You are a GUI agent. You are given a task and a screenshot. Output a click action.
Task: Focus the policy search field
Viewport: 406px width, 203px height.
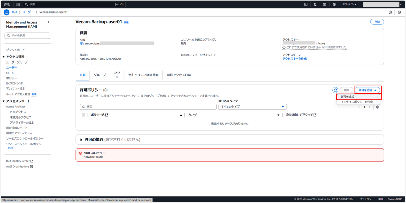(x=148, y=107)
